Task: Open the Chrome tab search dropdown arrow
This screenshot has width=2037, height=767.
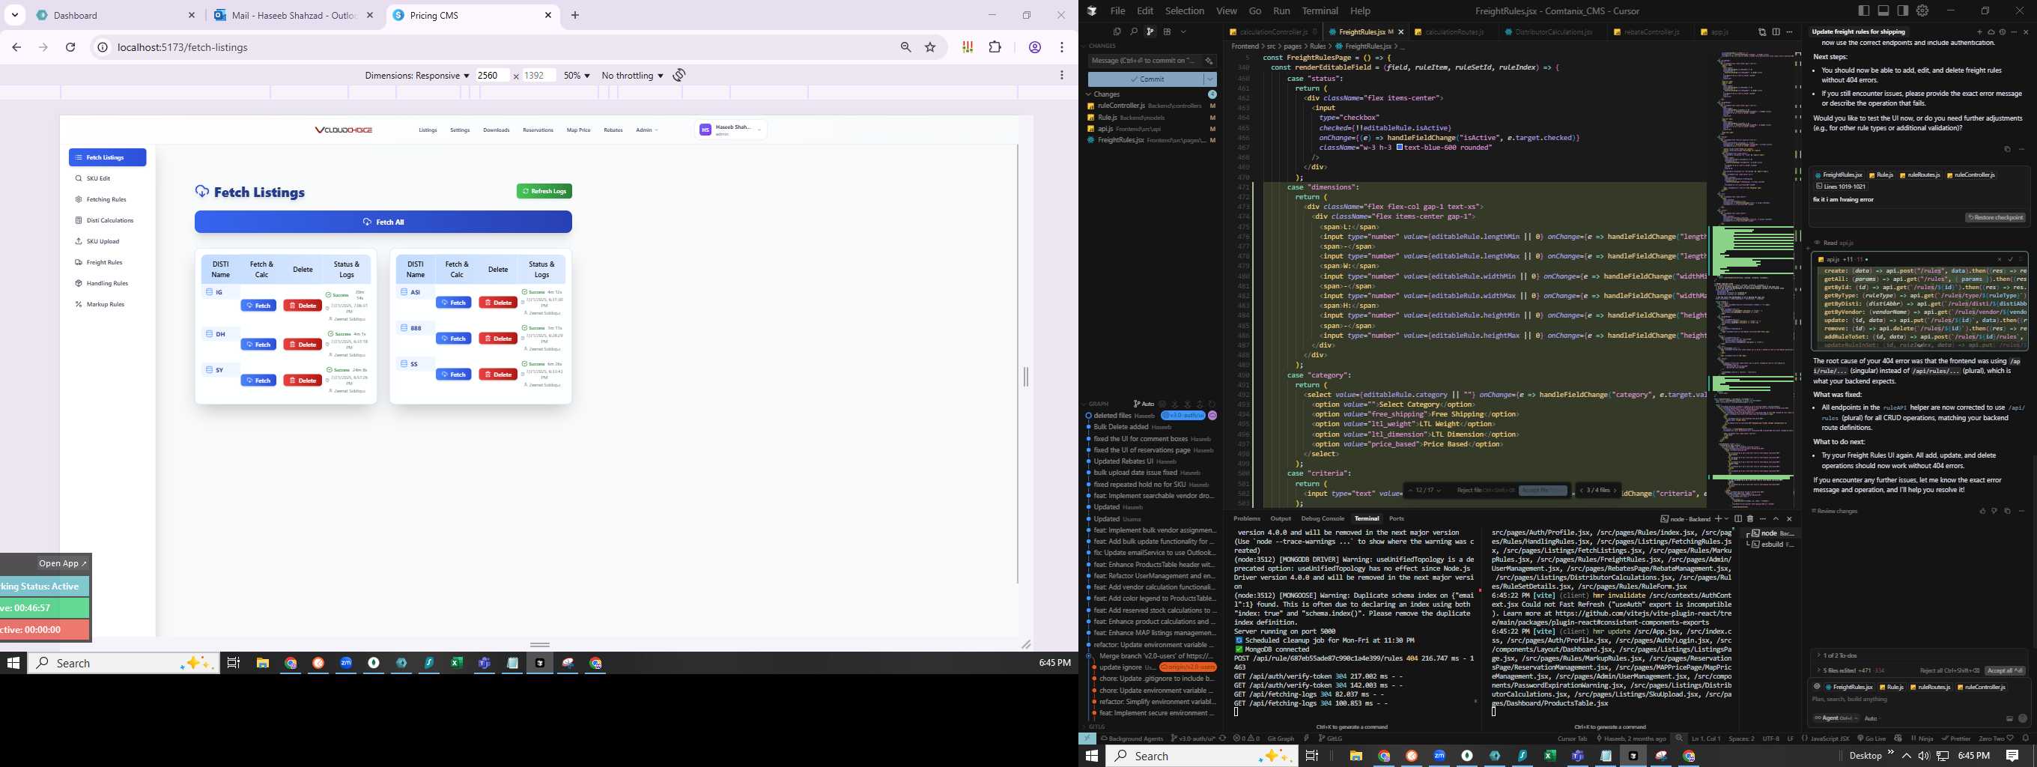Action: (15, 15)
